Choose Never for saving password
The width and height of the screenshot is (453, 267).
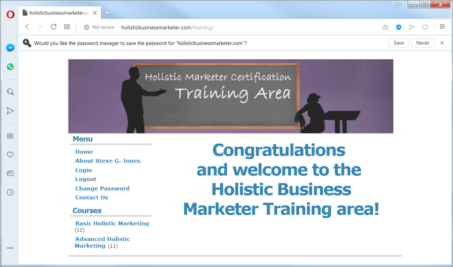pyautogui.click(x=422, y=43)
